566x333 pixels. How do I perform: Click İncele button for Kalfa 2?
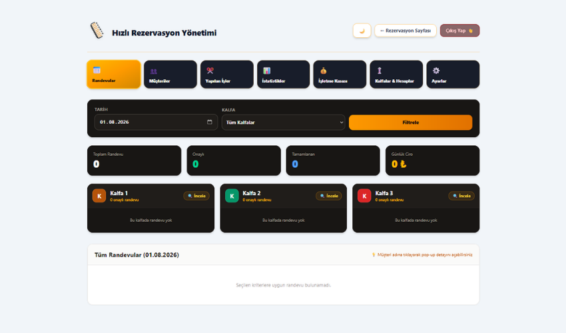329,196
